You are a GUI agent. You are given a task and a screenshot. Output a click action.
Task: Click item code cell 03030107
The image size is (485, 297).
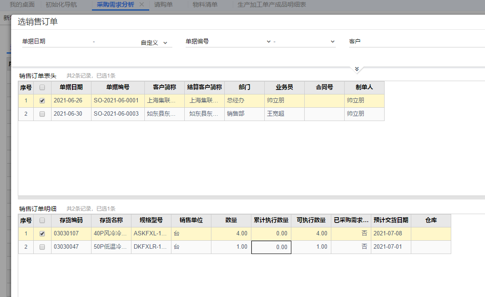point(71,234)
